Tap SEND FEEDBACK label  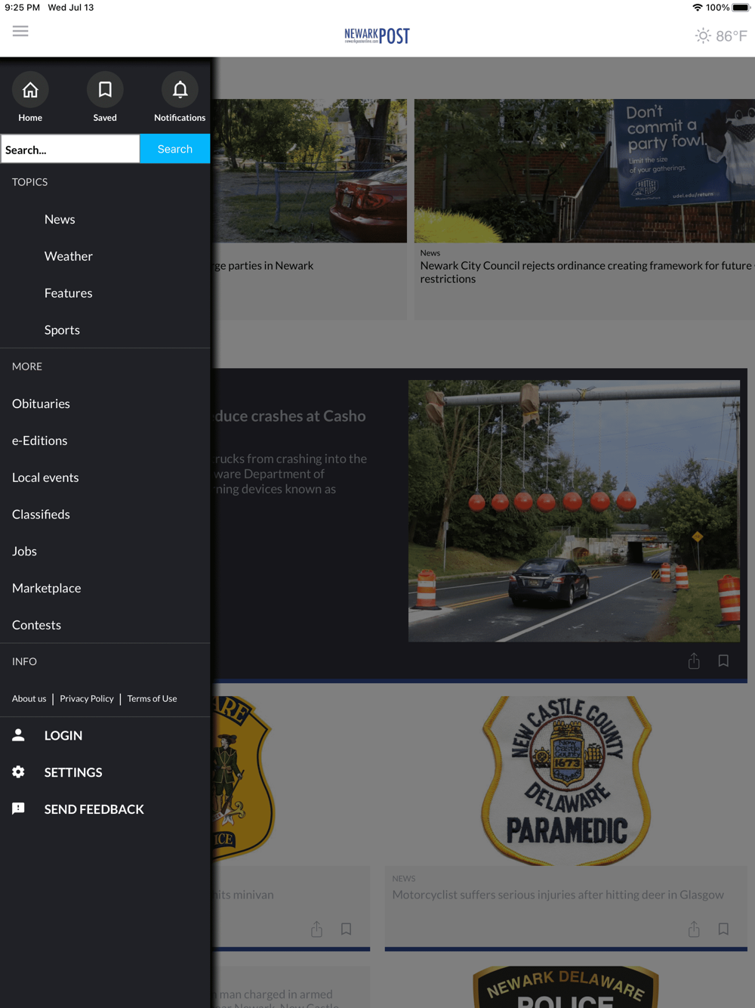click(94, 809)
